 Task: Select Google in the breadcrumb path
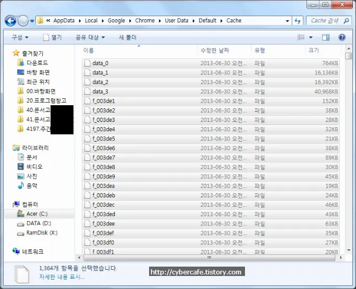116,21
